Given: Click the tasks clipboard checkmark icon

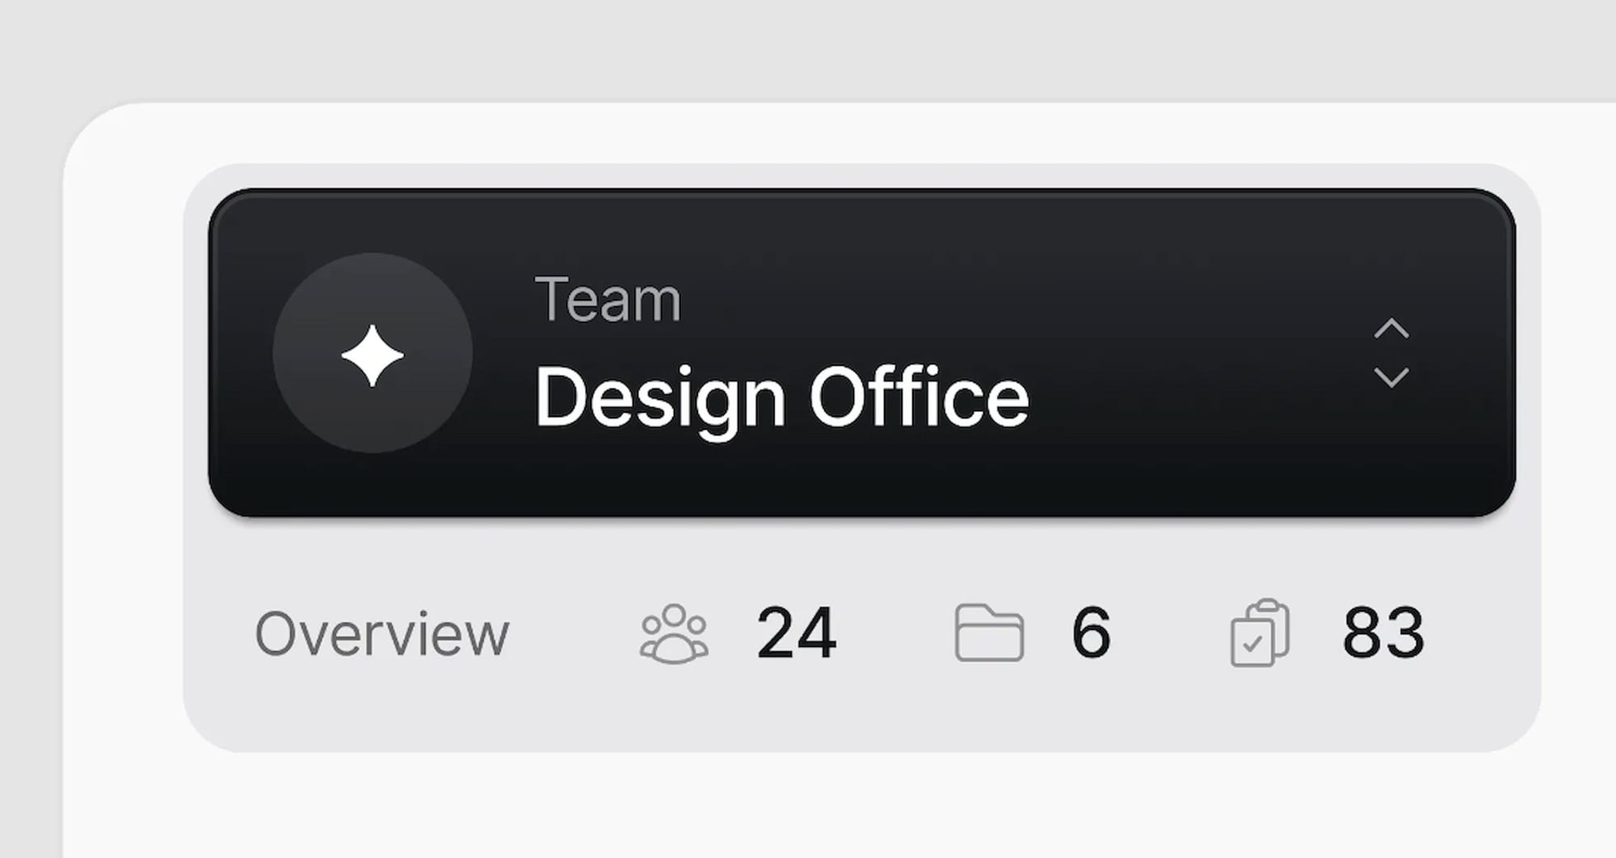Looking at the screenshot, I should point(1260,633).
